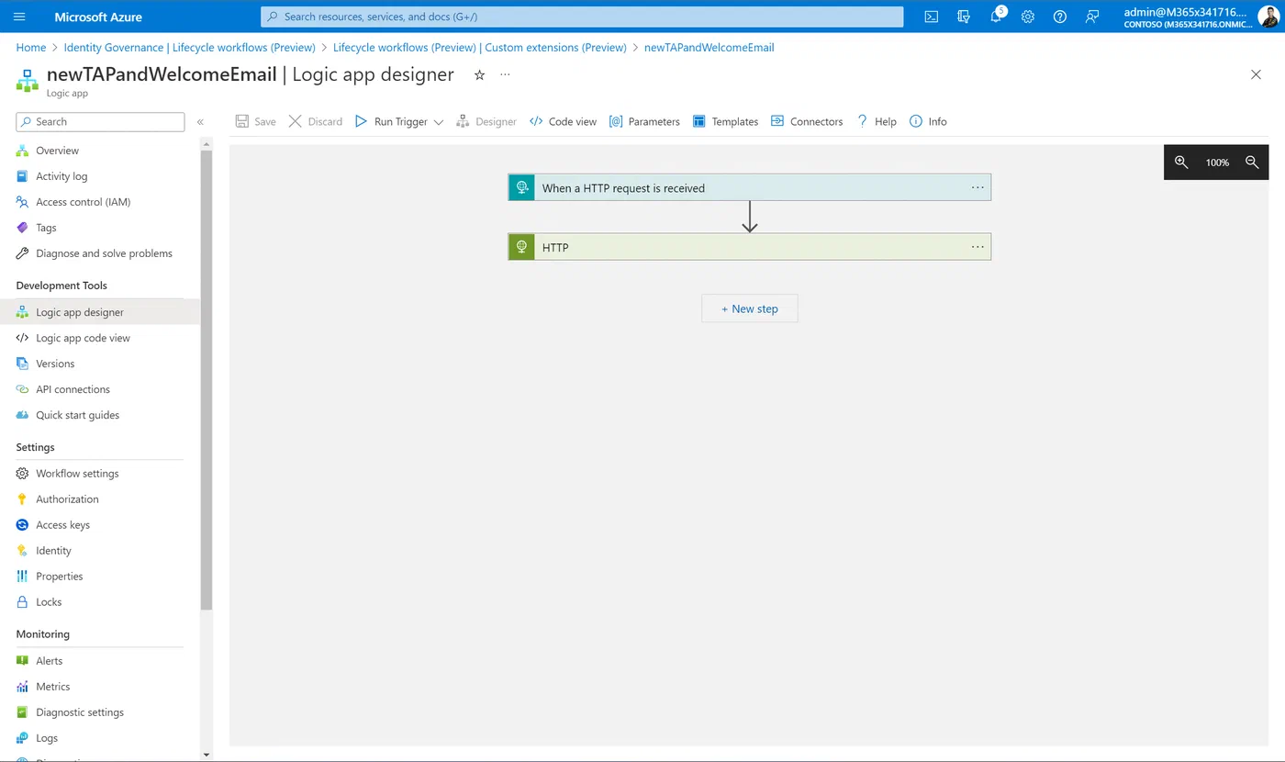Click the admin account avatar
Screen dimensions: 1285x762
tap(1268, 17)
